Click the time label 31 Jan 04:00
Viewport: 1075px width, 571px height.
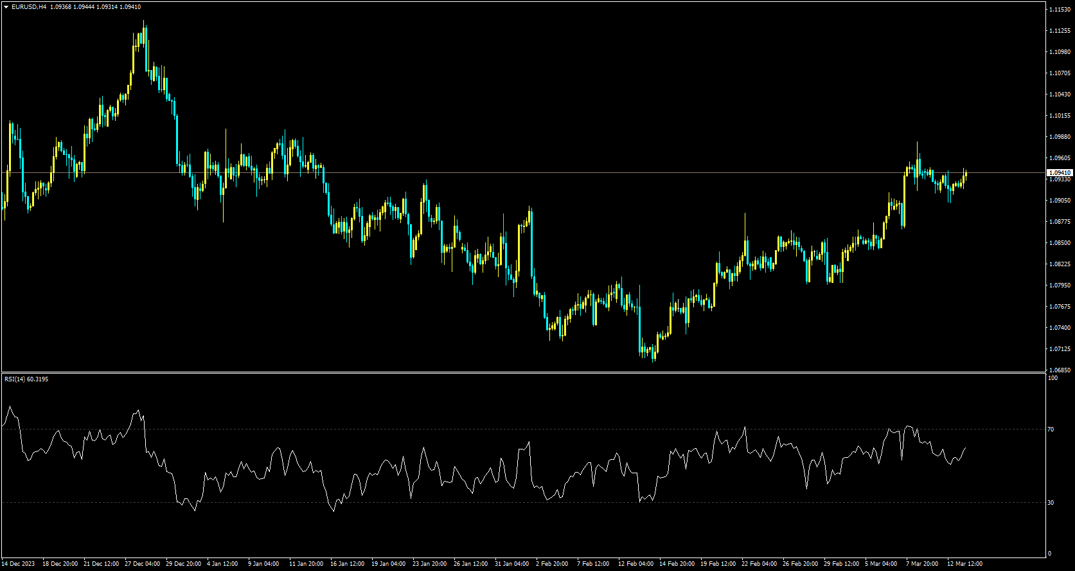click(512, 564)
